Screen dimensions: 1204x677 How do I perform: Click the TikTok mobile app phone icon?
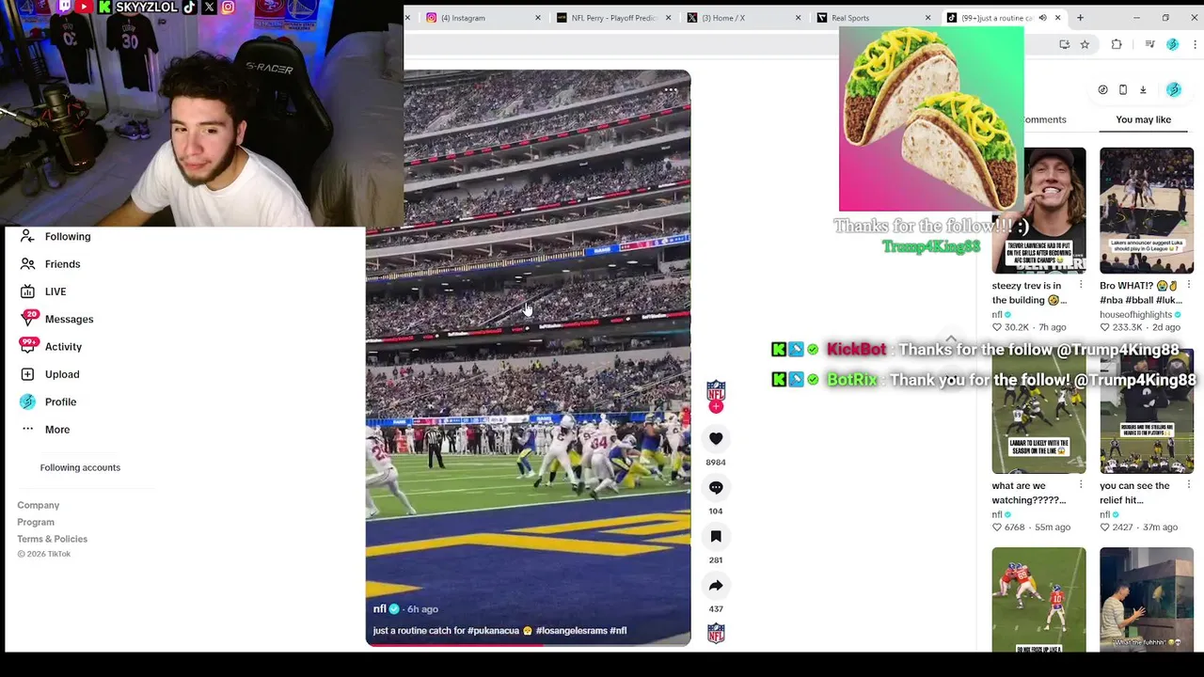coord(1123,90)
